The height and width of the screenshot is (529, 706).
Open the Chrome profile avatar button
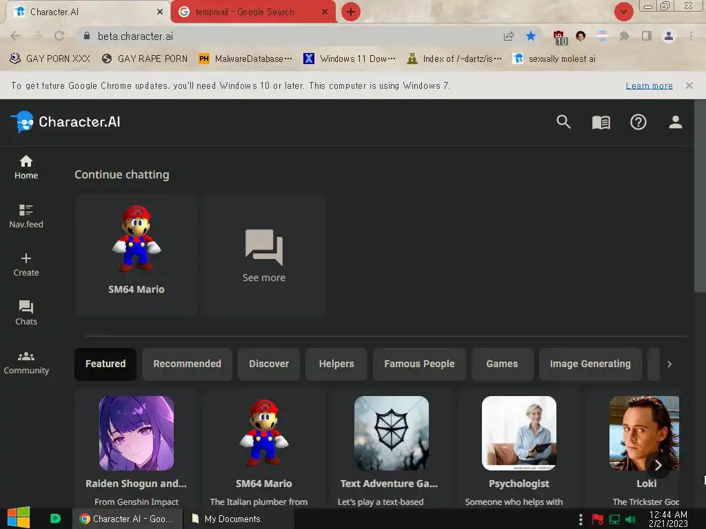pos(668,36)
